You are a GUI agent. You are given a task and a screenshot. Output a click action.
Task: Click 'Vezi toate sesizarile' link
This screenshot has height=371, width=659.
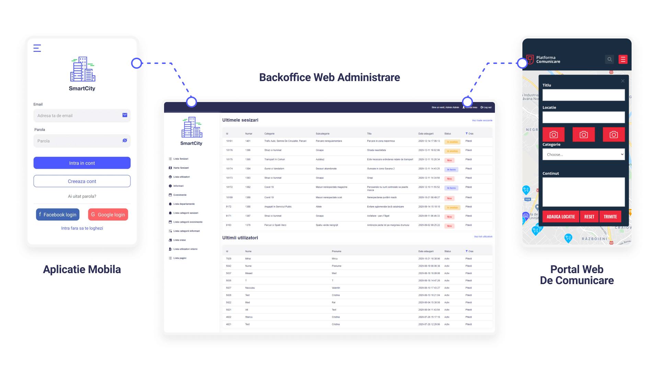pyautogui.click(x=482, y=121)
